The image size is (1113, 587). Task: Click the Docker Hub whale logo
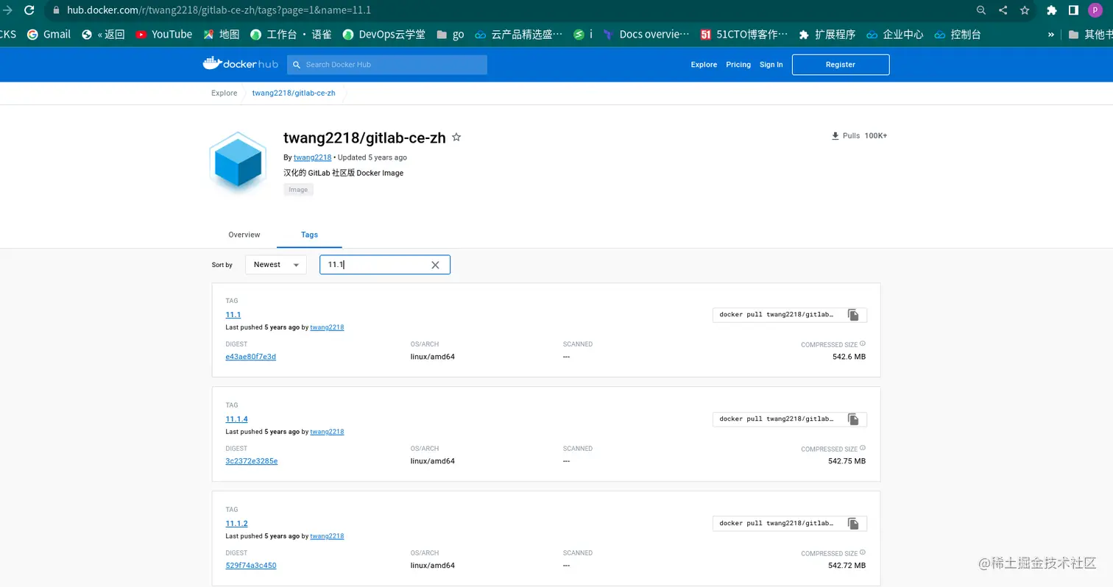point(240,64)
